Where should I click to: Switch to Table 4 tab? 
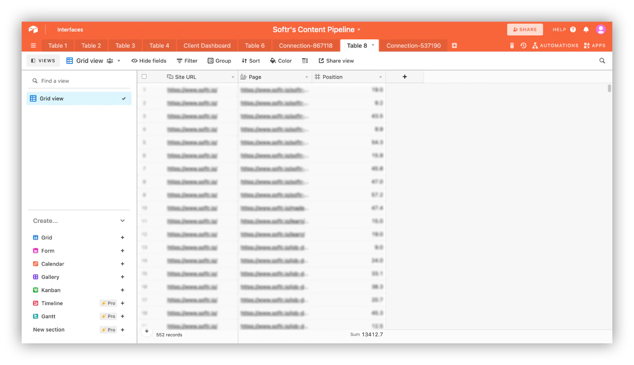click(x=159, y=46)
